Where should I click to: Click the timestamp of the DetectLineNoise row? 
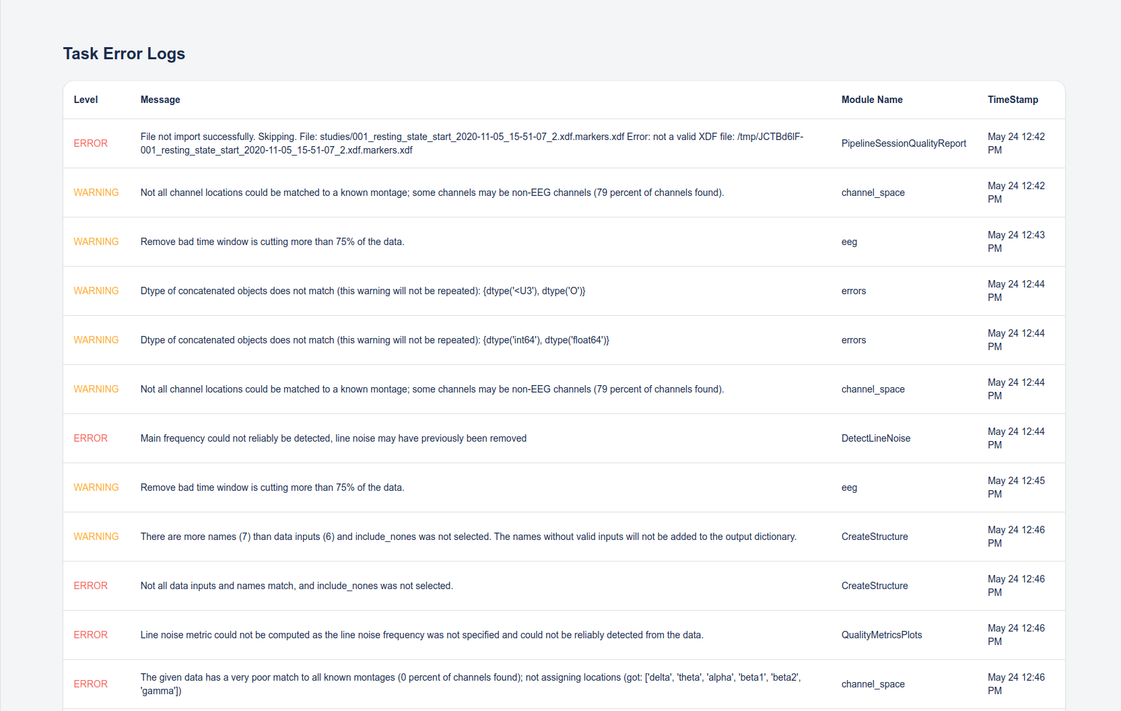[1016, 438]
